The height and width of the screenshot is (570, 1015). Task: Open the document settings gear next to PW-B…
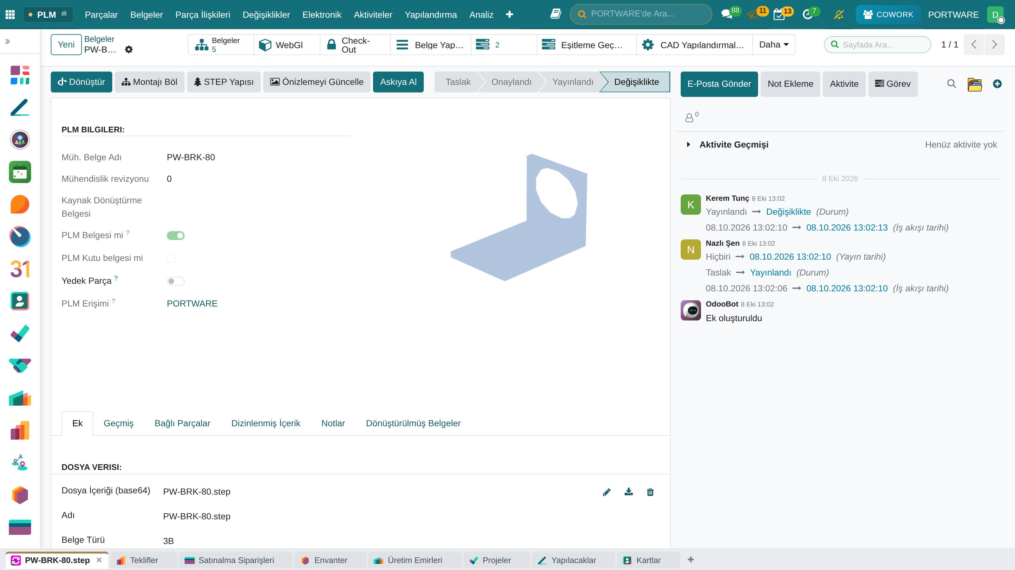128,50
